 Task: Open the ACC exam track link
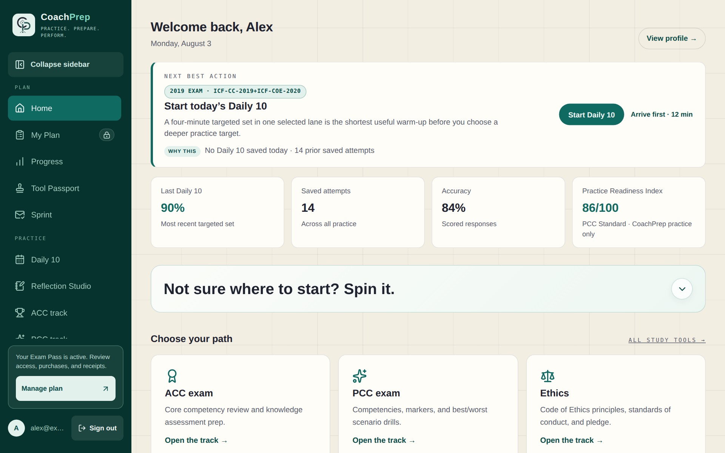click(196, 441)
